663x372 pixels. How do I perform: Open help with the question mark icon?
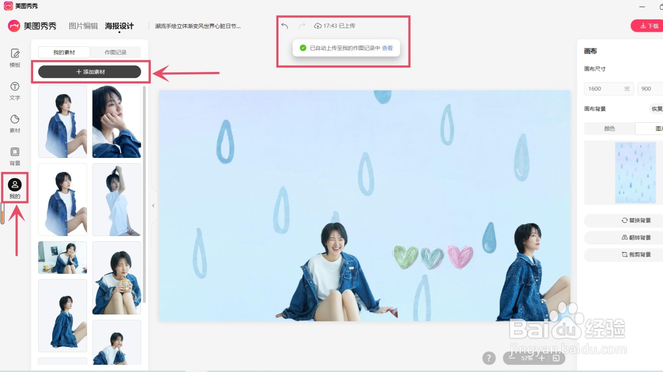[x=489, y=358]
